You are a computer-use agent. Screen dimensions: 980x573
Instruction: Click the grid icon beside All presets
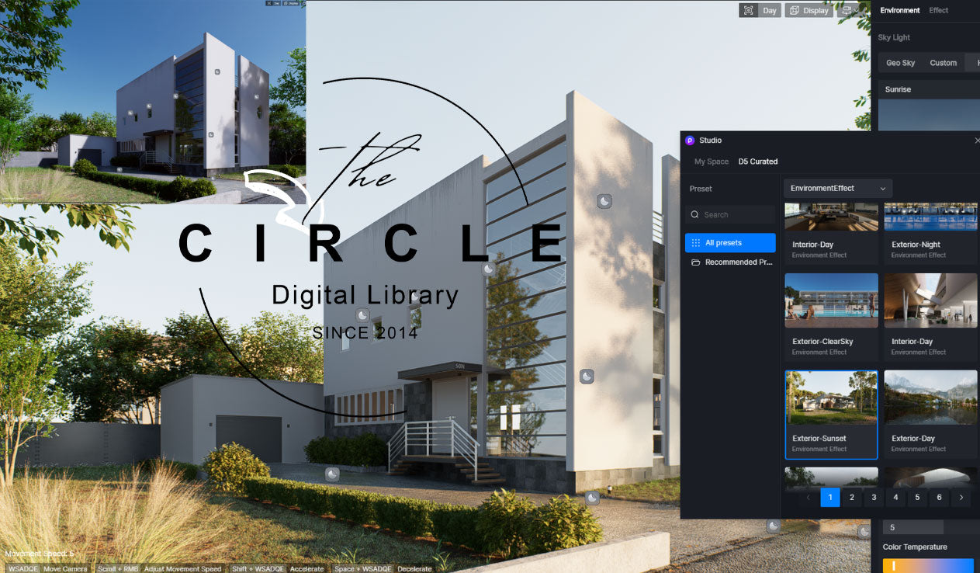point(696,243)
